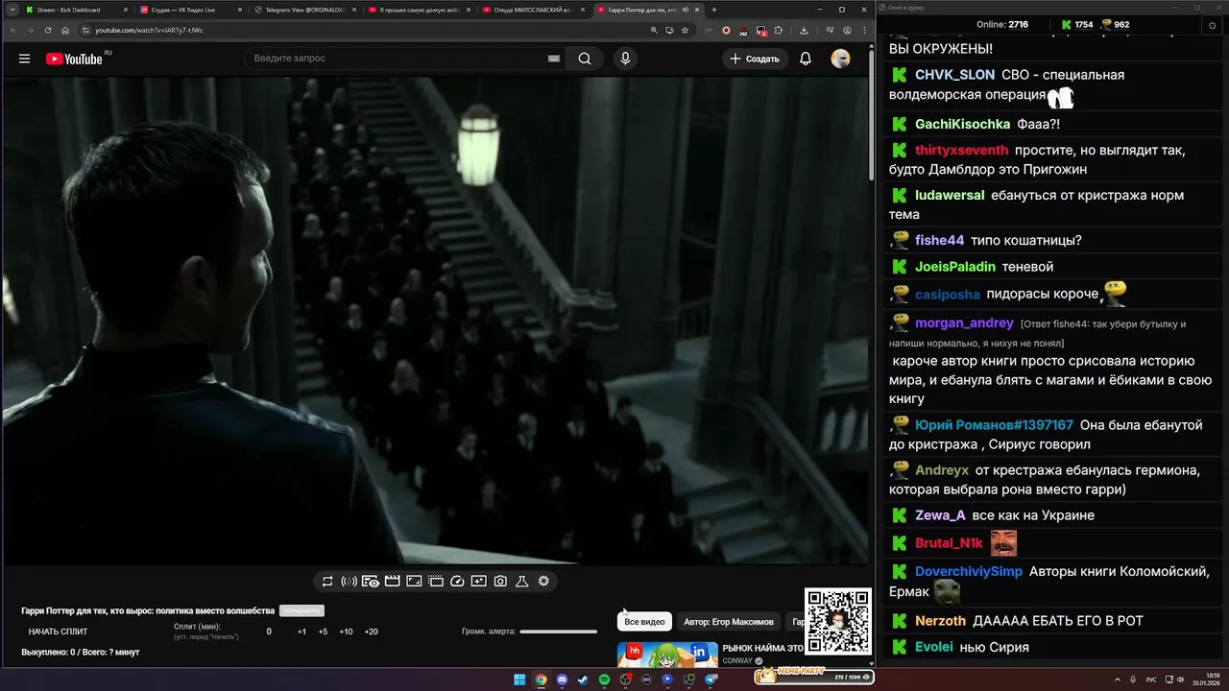
Task: Switch to the Откуда МИЛОСЛАВСКИЙ tab
Action: (532, 10)
